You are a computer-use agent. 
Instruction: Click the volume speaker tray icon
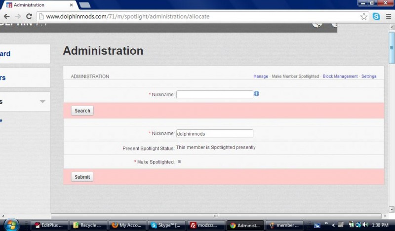point(365,225)
